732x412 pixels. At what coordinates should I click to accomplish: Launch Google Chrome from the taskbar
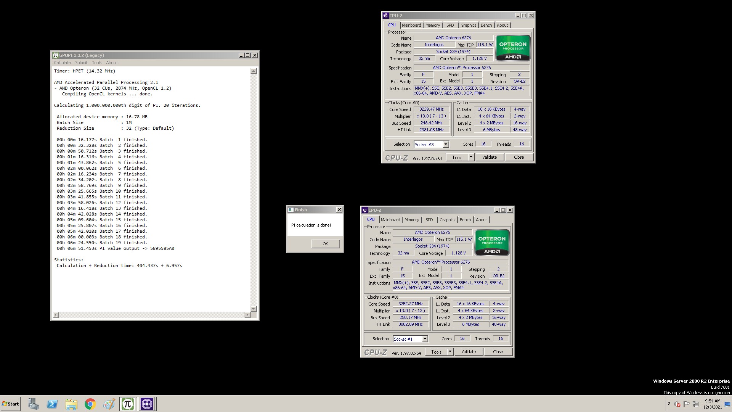[x=90, y=404]
